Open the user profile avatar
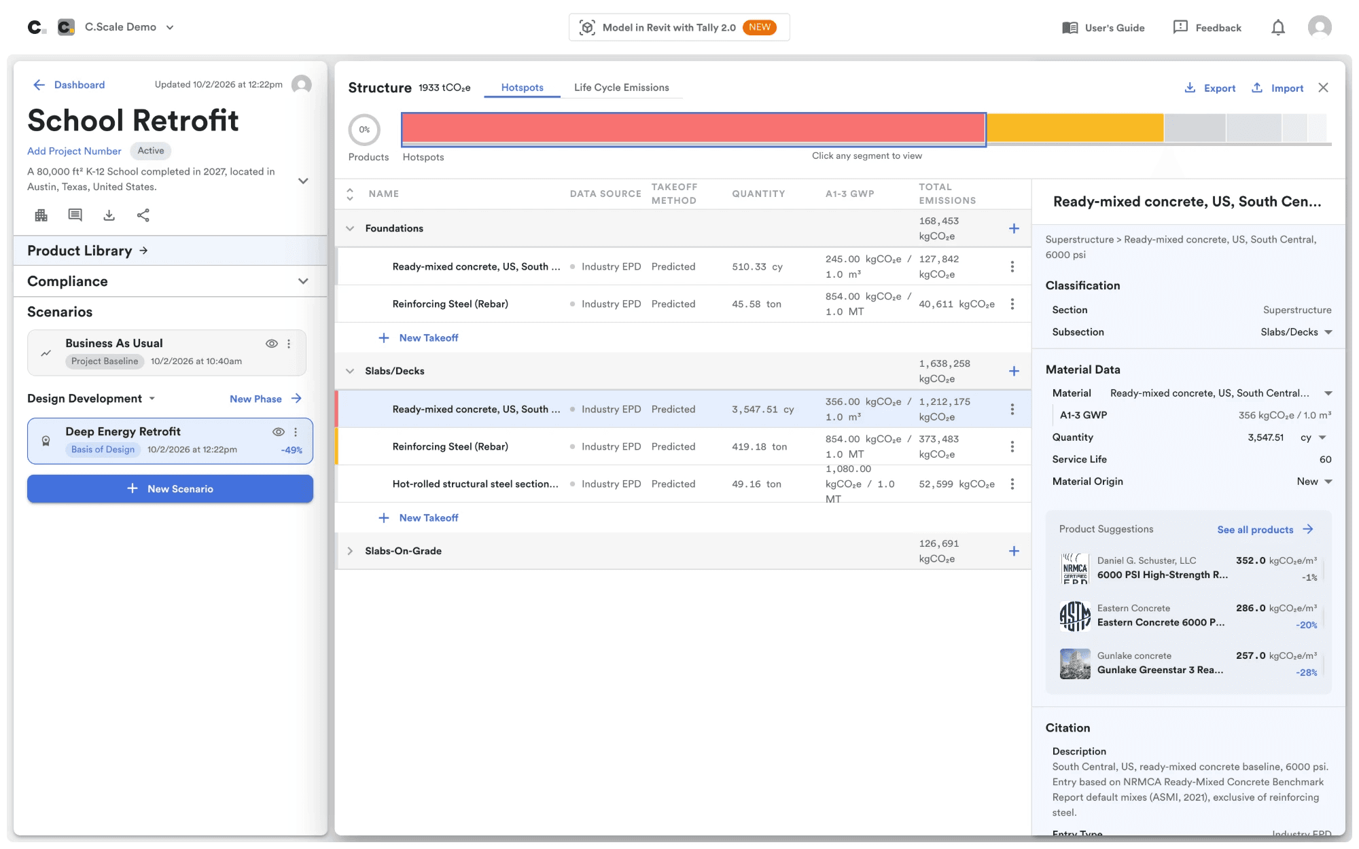 click(1320, 27)
